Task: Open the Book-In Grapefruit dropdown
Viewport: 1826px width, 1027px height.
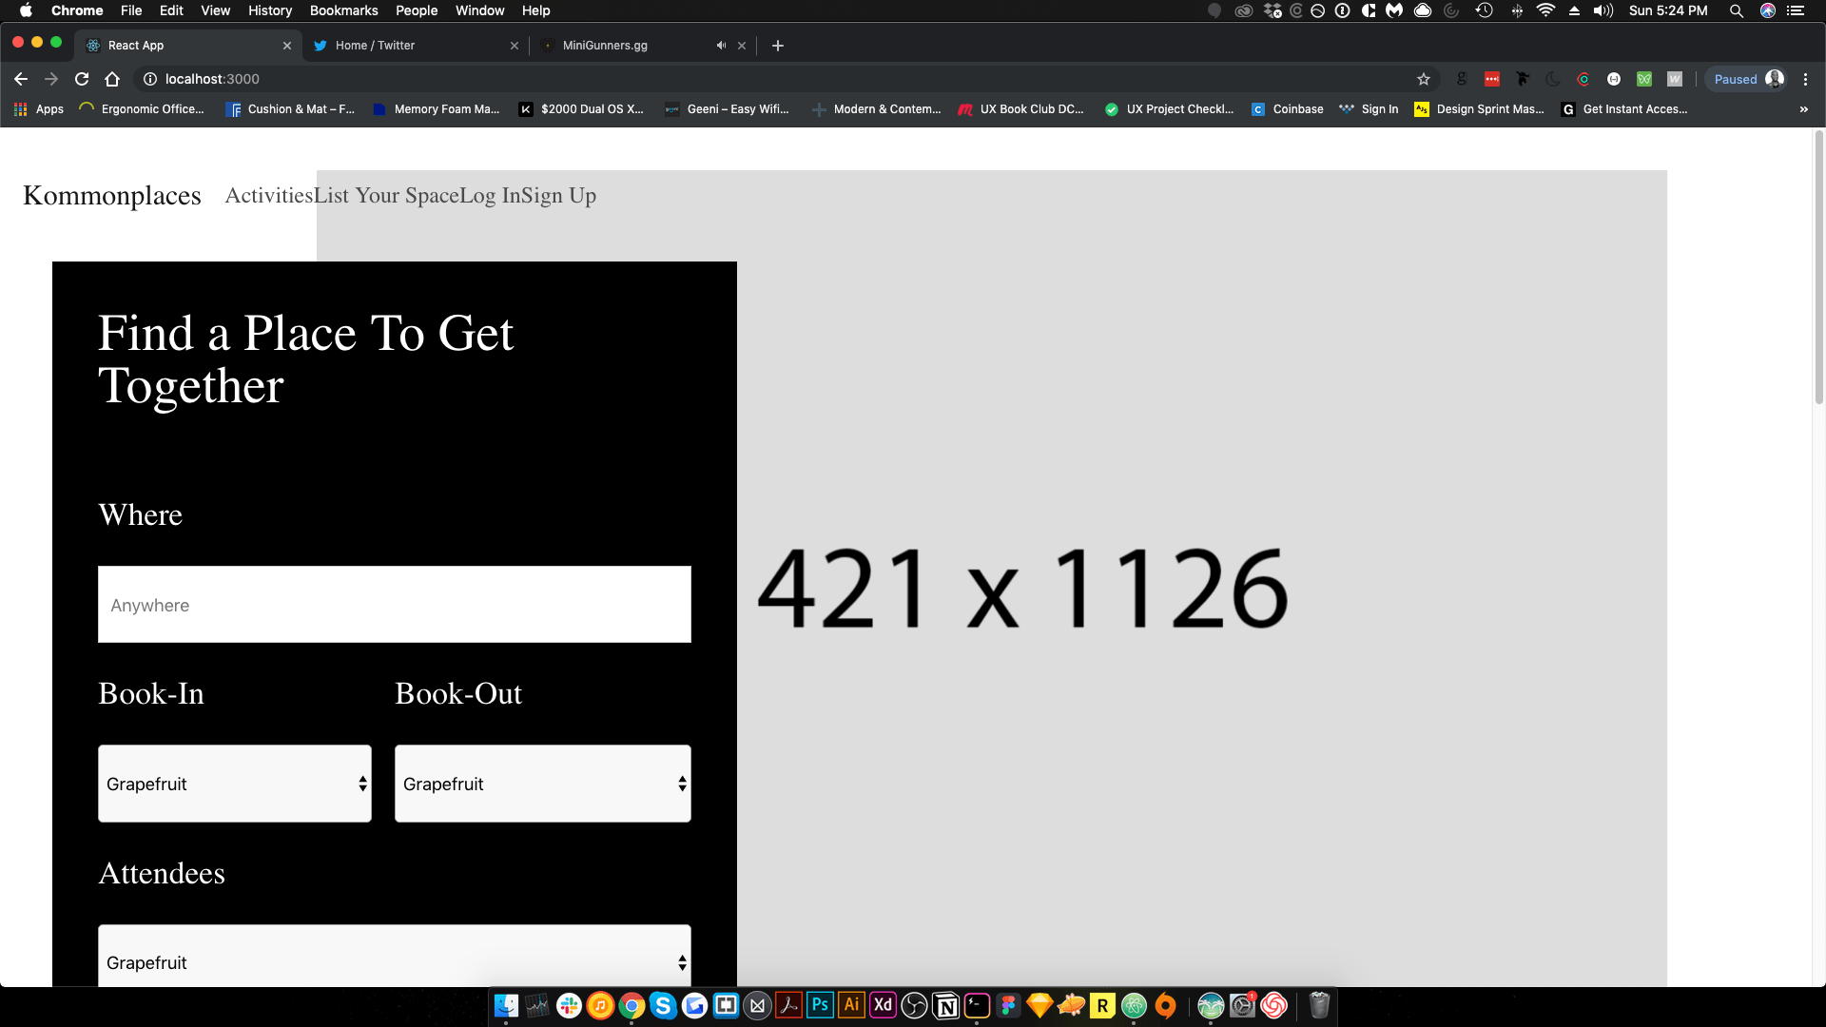Action: click(234, 784)
